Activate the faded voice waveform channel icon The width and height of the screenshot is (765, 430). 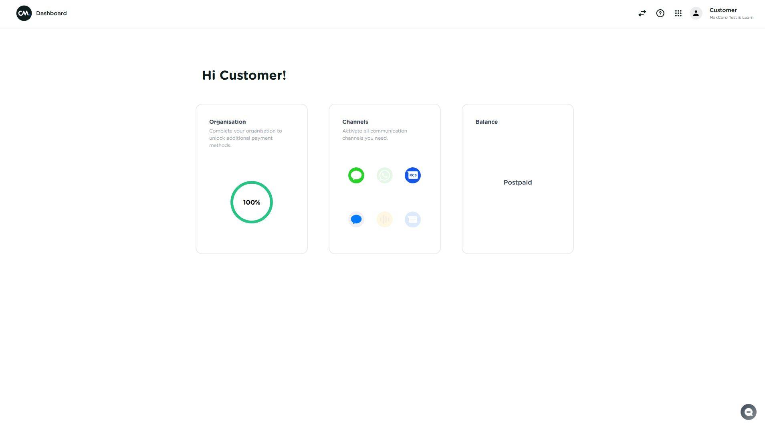coord(384,219)
